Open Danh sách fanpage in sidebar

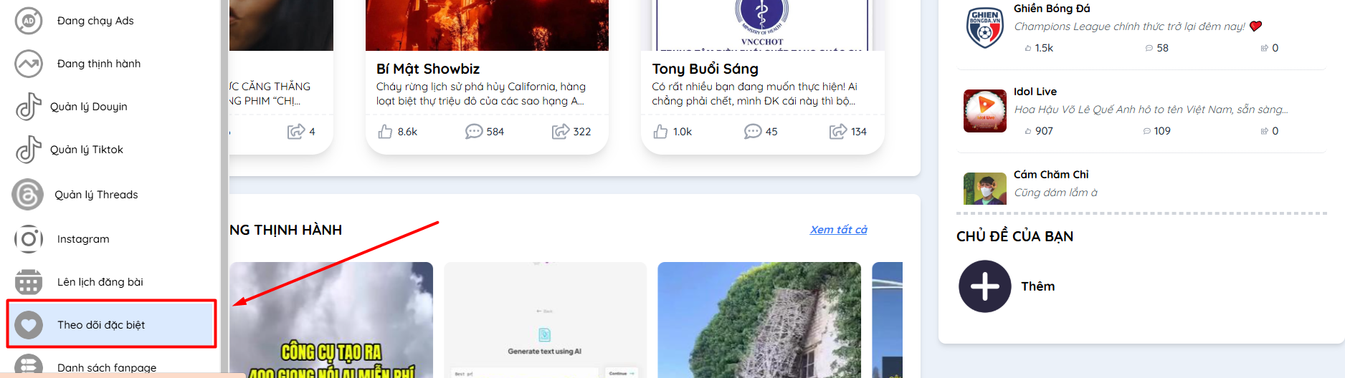click(x=107, y=367)
